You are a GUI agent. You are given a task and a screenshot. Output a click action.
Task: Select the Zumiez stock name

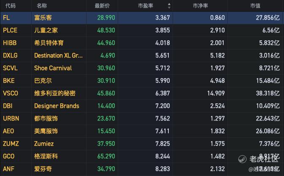44,144
